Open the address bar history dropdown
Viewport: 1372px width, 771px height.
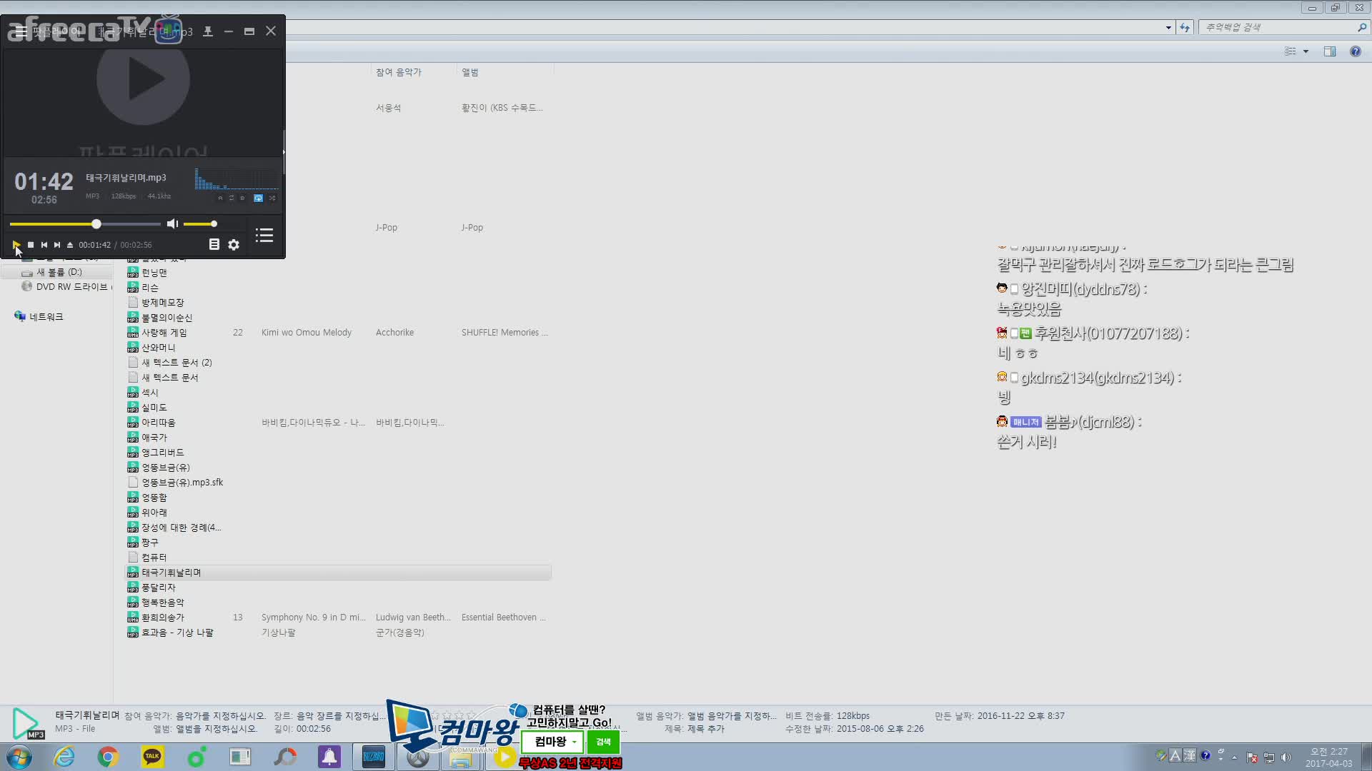coord(1168,27)
